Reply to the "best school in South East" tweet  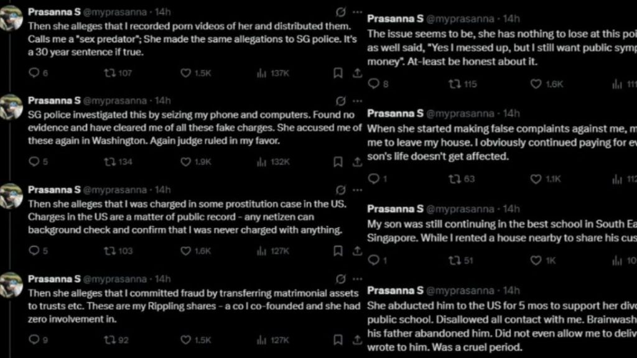coord(373,261)
